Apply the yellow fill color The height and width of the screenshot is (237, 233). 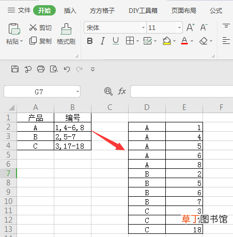pyautogui.click(x=167, y=41)
